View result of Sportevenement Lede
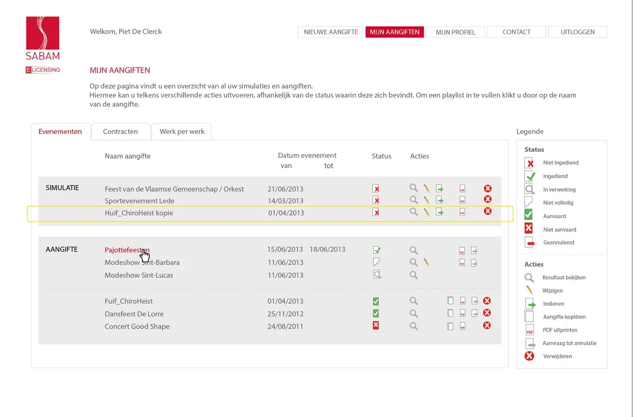Screen dimensions: 633x417 pyautogui.click(x=414, y=200)
